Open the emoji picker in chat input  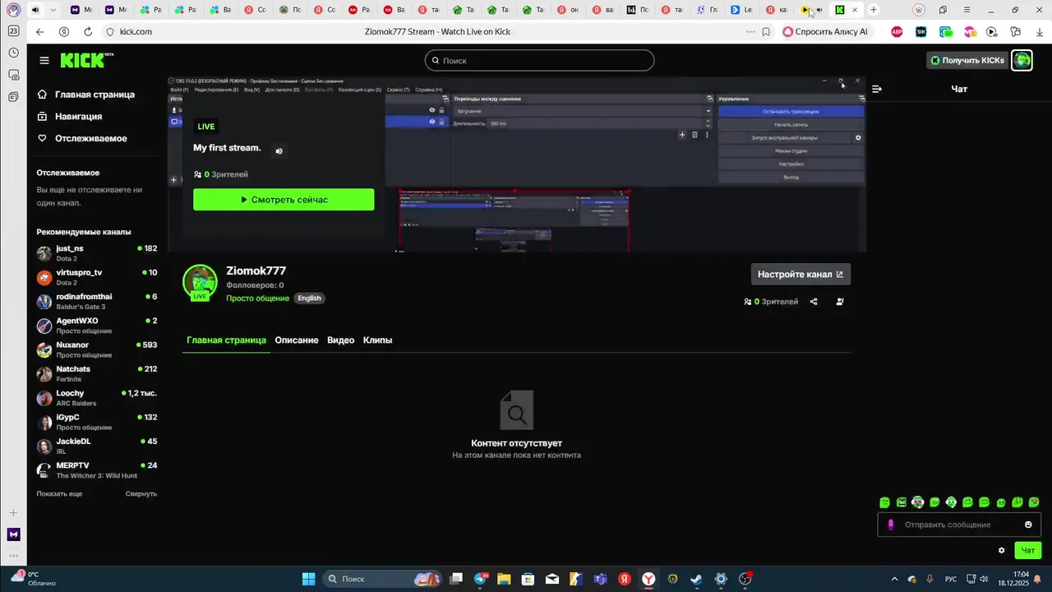click(1028, 525)
